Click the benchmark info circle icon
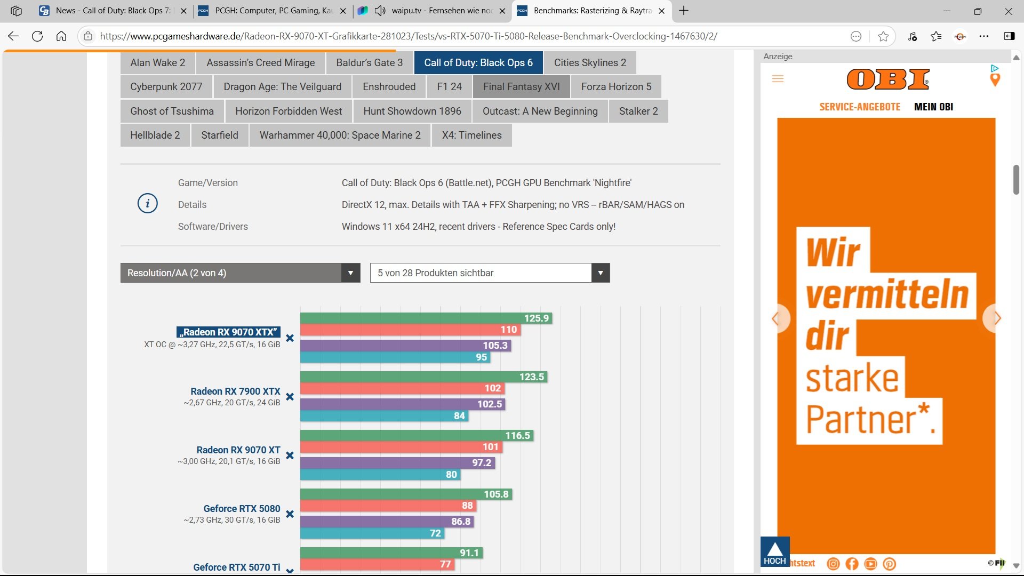Image resolution: width=1024 pixels, height=576 pixels. pos(148,204)
